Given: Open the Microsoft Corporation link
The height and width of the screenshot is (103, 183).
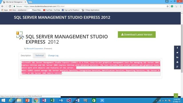Looking at the screenshot, I should (x=35, y=48).
